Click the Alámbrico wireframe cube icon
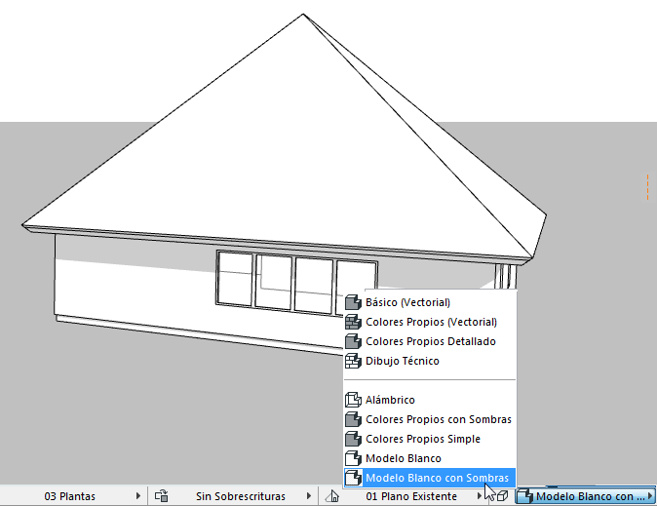This screenshot has height=506, width=657. coord(353,400)
